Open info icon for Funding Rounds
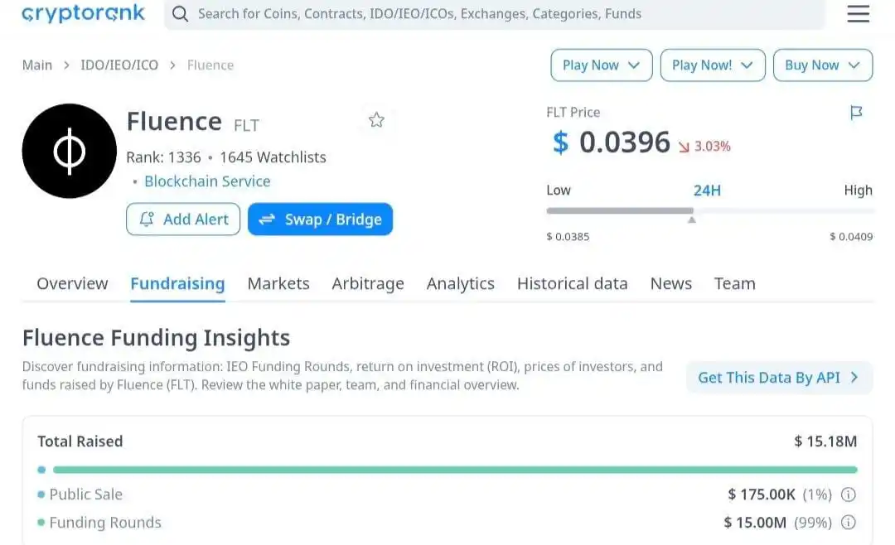 [x=849, y=522]
